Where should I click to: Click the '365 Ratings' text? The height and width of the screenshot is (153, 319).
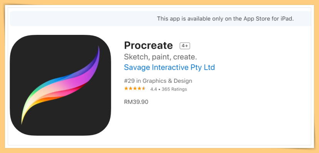(x=175, y=89)
